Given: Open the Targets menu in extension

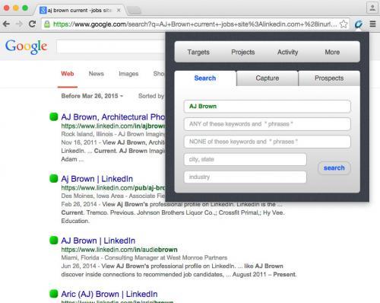Looking at the screenshot, I should coord(198,52).
